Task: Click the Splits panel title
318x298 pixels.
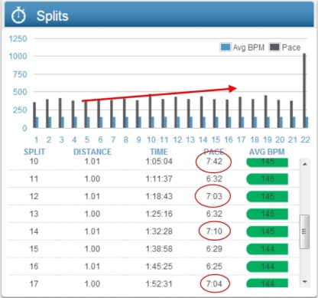Action: pyautogui.click(x=52, y=16)
